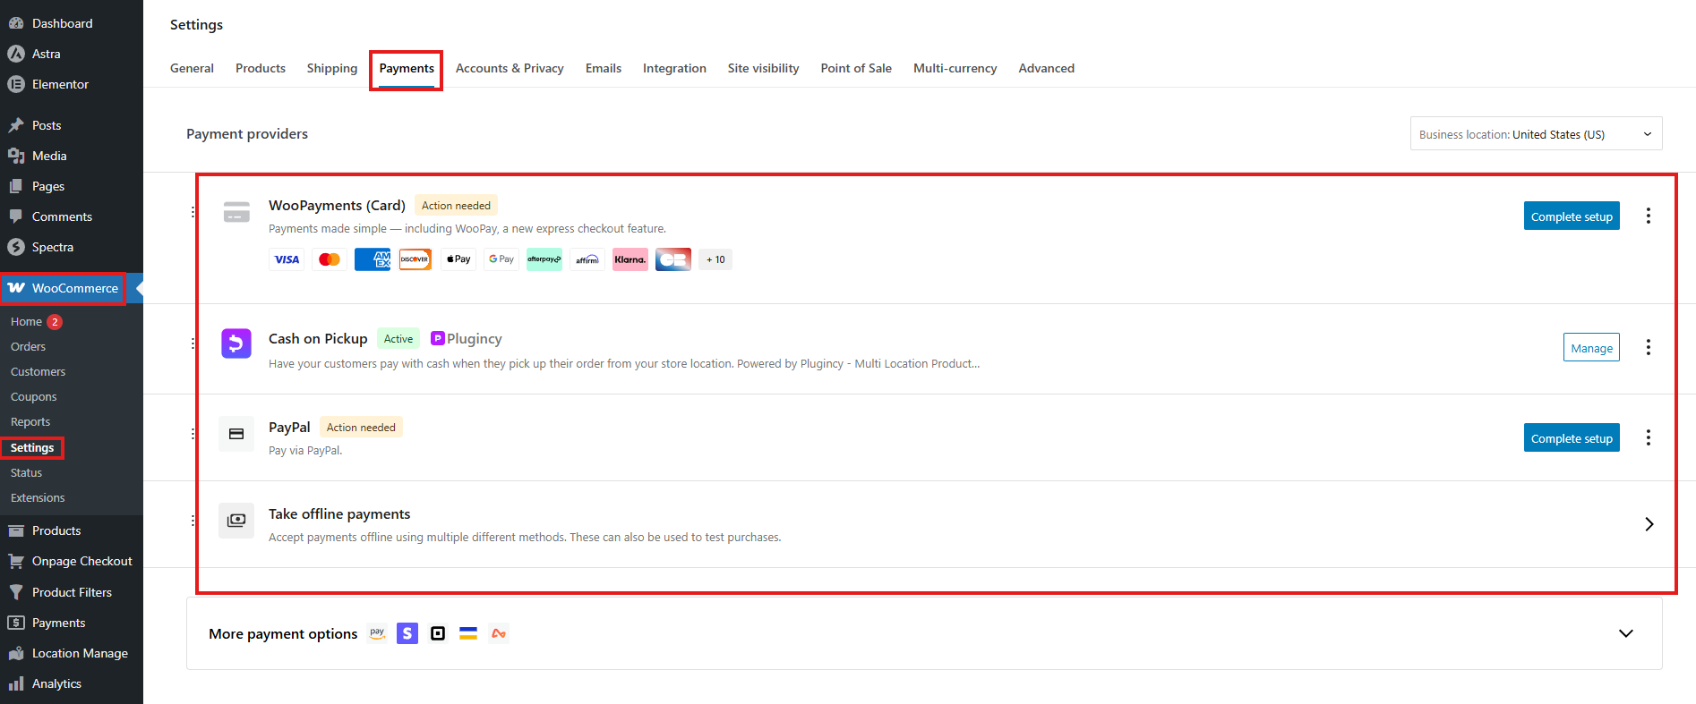Switch to the Emails tab
Screen dimensions: 1696x704
604,68
